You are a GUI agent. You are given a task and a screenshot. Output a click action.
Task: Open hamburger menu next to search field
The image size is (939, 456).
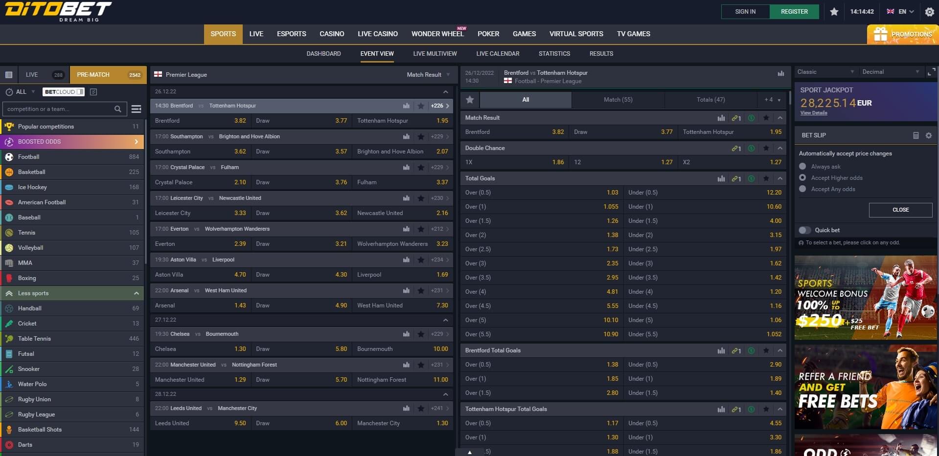click(137, 109)
